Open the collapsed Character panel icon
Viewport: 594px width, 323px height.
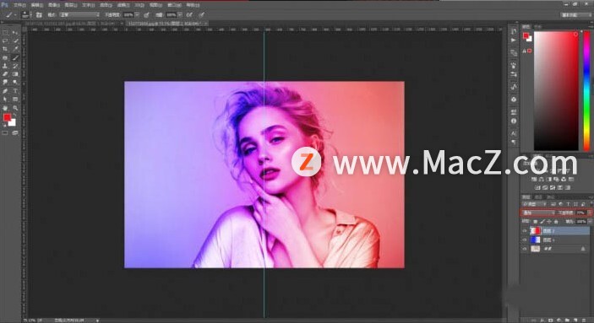(514, 133)
